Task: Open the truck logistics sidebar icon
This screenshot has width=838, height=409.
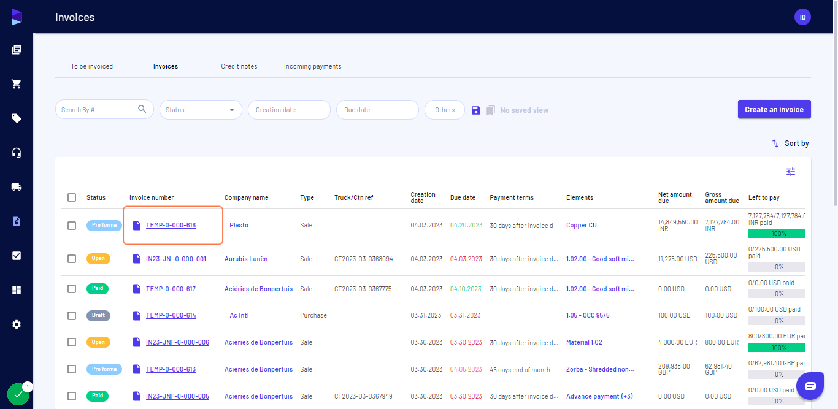Action: click(x=17, y=187)
